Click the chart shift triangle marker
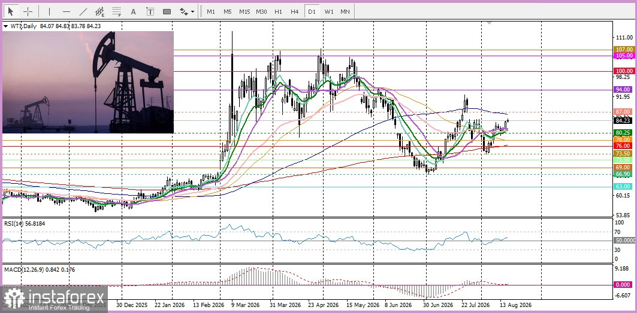 489,23
